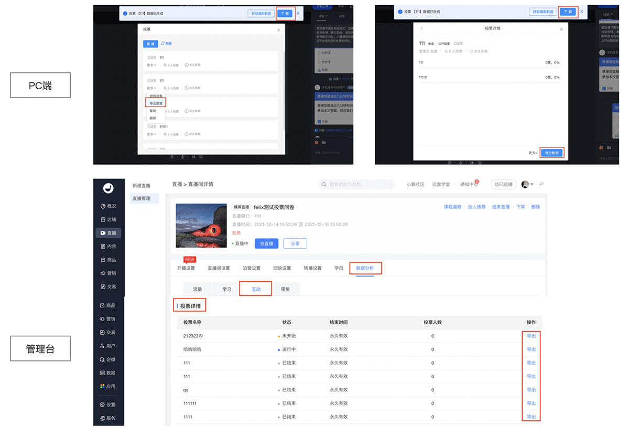Go to 用户 users in sidebar
629x436 pixels.
(107, 346)
